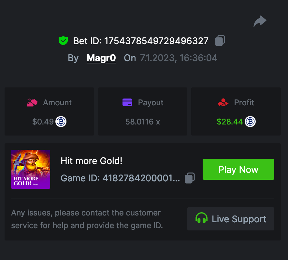Click the Hit more Gold! title
Viewport: 288px width, 260px height.
click(92, 161)
